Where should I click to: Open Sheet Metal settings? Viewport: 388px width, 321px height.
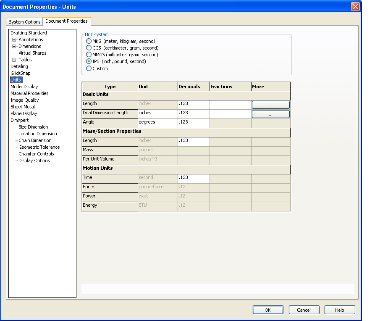(x=23, y=107)
